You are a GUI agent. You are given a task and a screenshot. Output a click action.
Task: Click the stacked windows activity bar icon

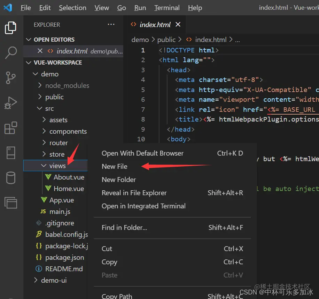(x=10, y=203)
